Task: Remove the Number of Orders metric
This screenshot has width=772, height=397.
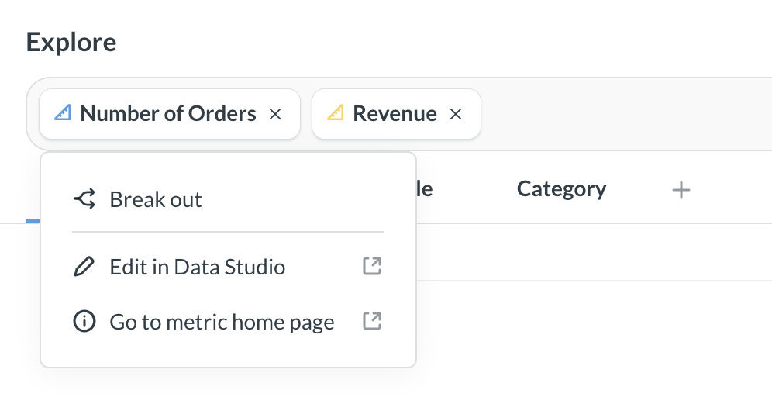Action: (x=274, y=114)
